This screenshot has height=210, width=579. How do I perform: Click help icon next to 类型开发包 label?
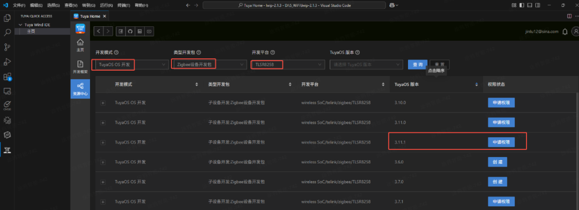click(x=199, y=52)
